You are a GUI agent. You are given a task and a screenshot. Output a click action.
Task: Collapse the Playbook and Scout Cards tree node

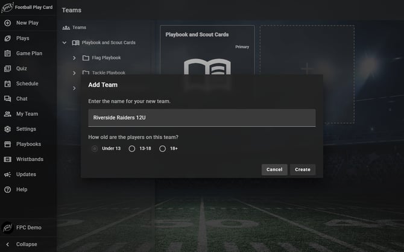coord(65,43)
